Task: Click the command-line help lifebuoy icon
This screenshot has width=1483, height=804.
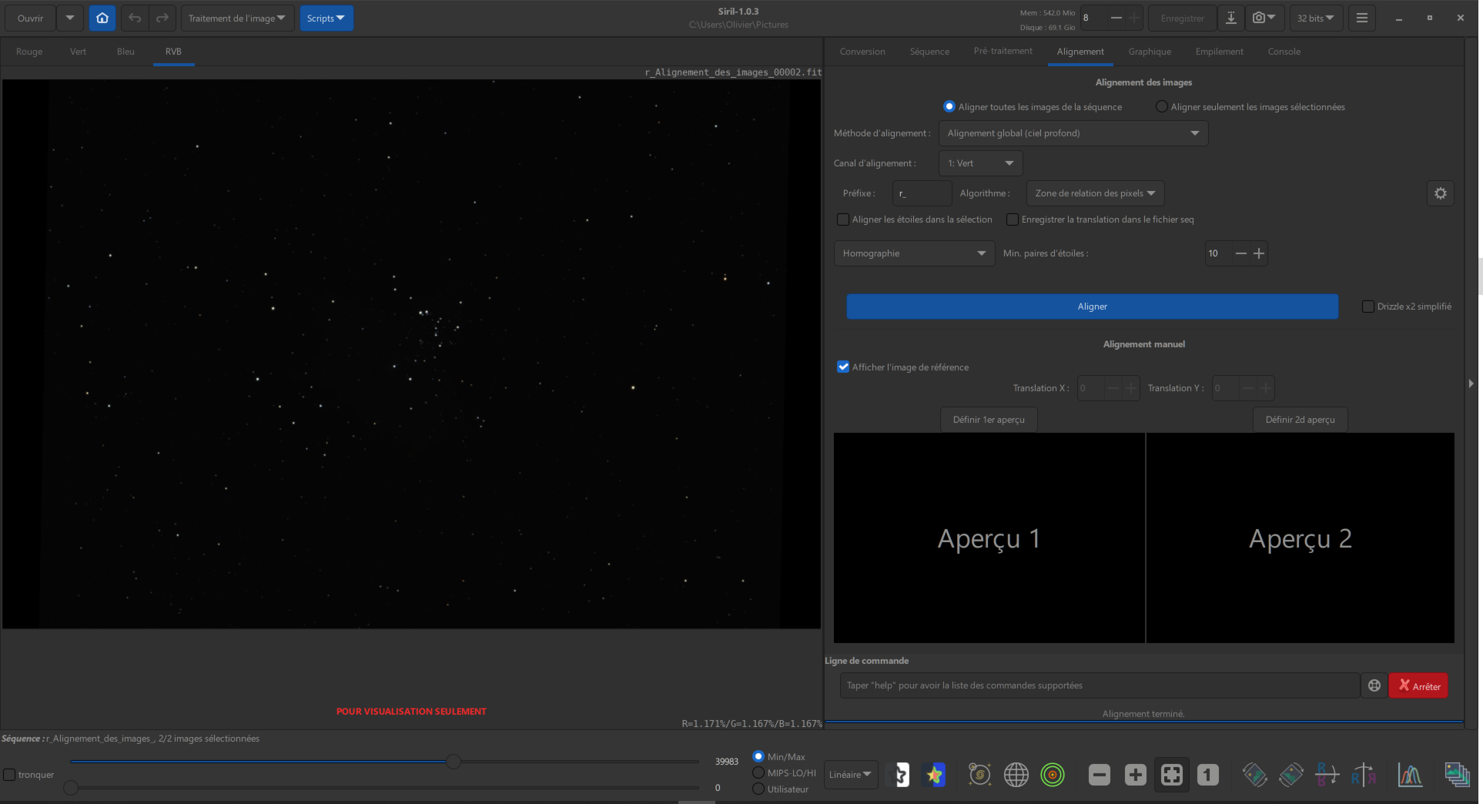Action: [x=1374, y=685]
